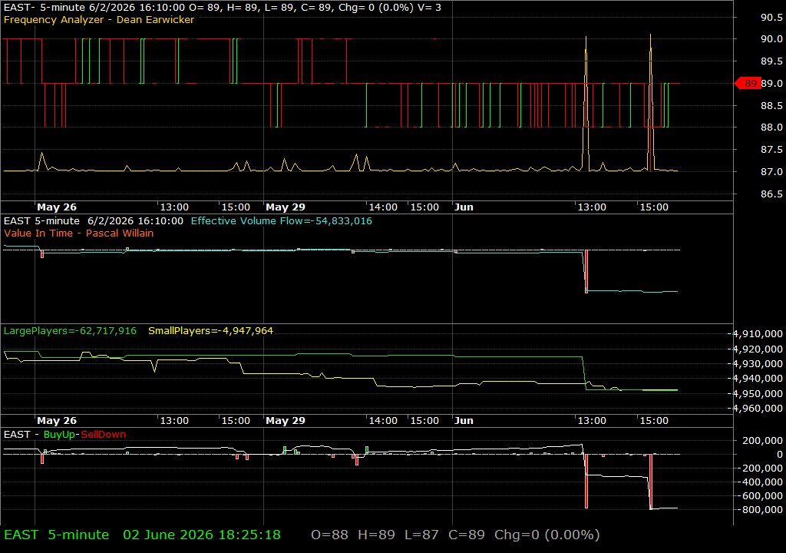Click the 90.0 price scale label
786x553 pixels.
tap(771, 39)
